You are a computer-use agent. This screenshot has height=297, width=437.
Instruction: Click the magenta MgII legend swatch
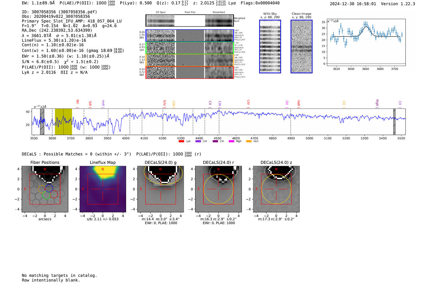[x=231, y=141]
